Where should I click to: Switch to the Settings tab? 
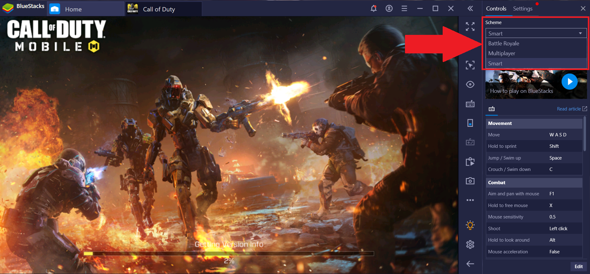(x=523, y=9)
